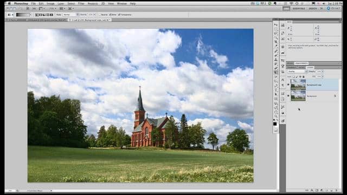347x195 pixels.
Task: Toggle lock image pixels in Layers panel
Action: (x=297, y=77)
